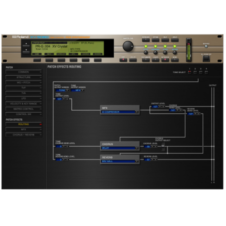Increase the MFX Reverb Send Level

(x=199, y=113)
